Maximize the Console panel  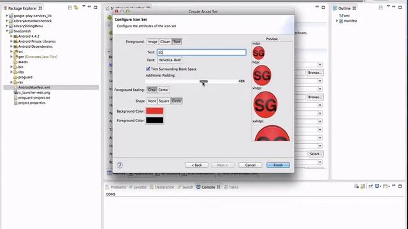point(400,186)
